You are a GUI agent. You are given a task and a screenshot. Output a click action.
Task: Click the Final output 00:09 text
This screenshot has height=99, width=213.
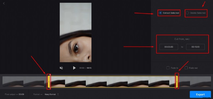pyautogui.click(x=14, y=94)
